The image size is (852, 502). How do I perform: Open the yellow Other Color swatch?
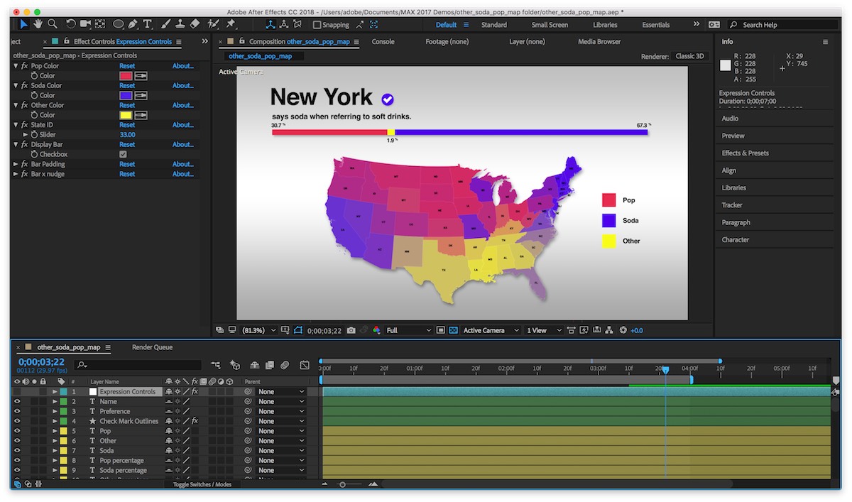pyautogui.click(x=126, y=115)
